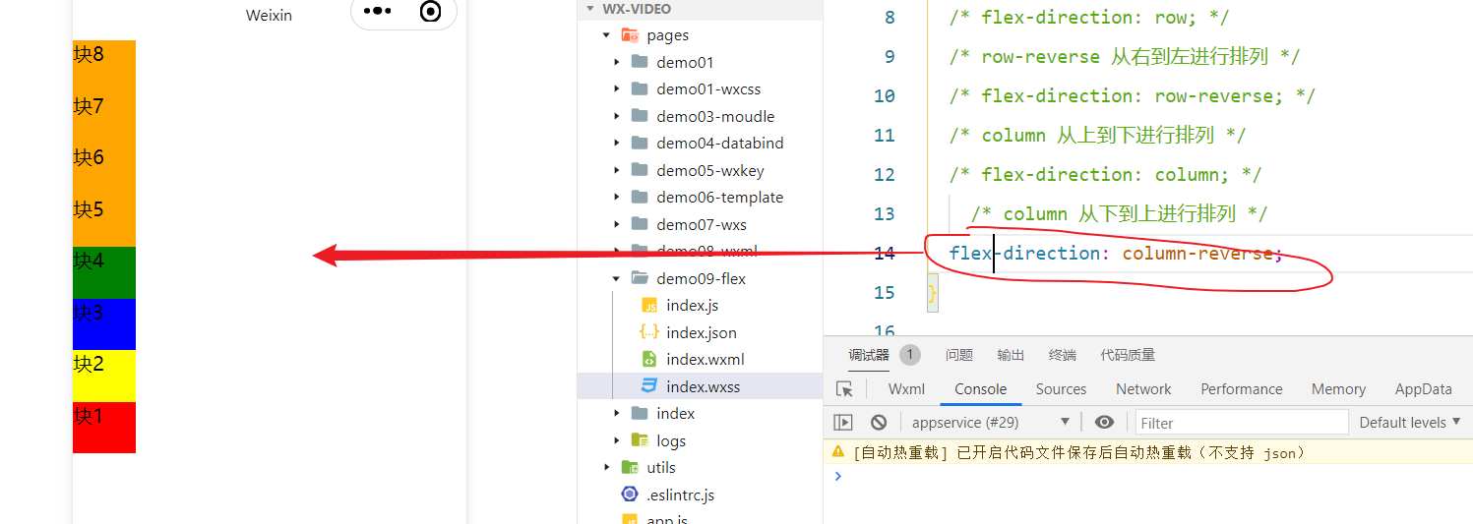Open the Performance devtools tab

coord(1242,389)
